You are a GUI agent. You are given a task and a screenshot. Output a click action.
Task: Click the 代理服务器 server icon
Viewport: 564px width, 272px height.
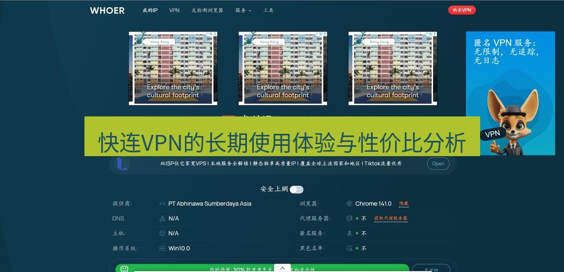(x=349, y=219)
